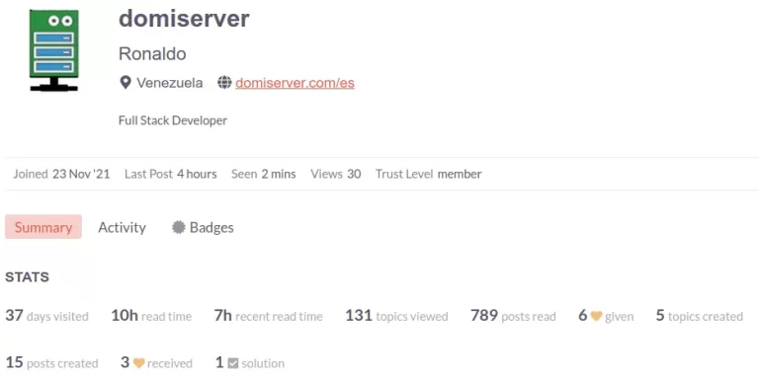Click the heart icon next to given
The height and width of the screenshot is (379, 759).
point(596,316)
